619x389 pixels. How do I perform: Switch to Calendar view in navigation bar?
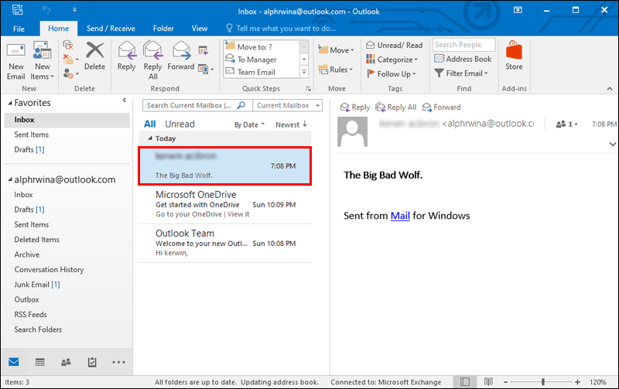coord(40,362)
